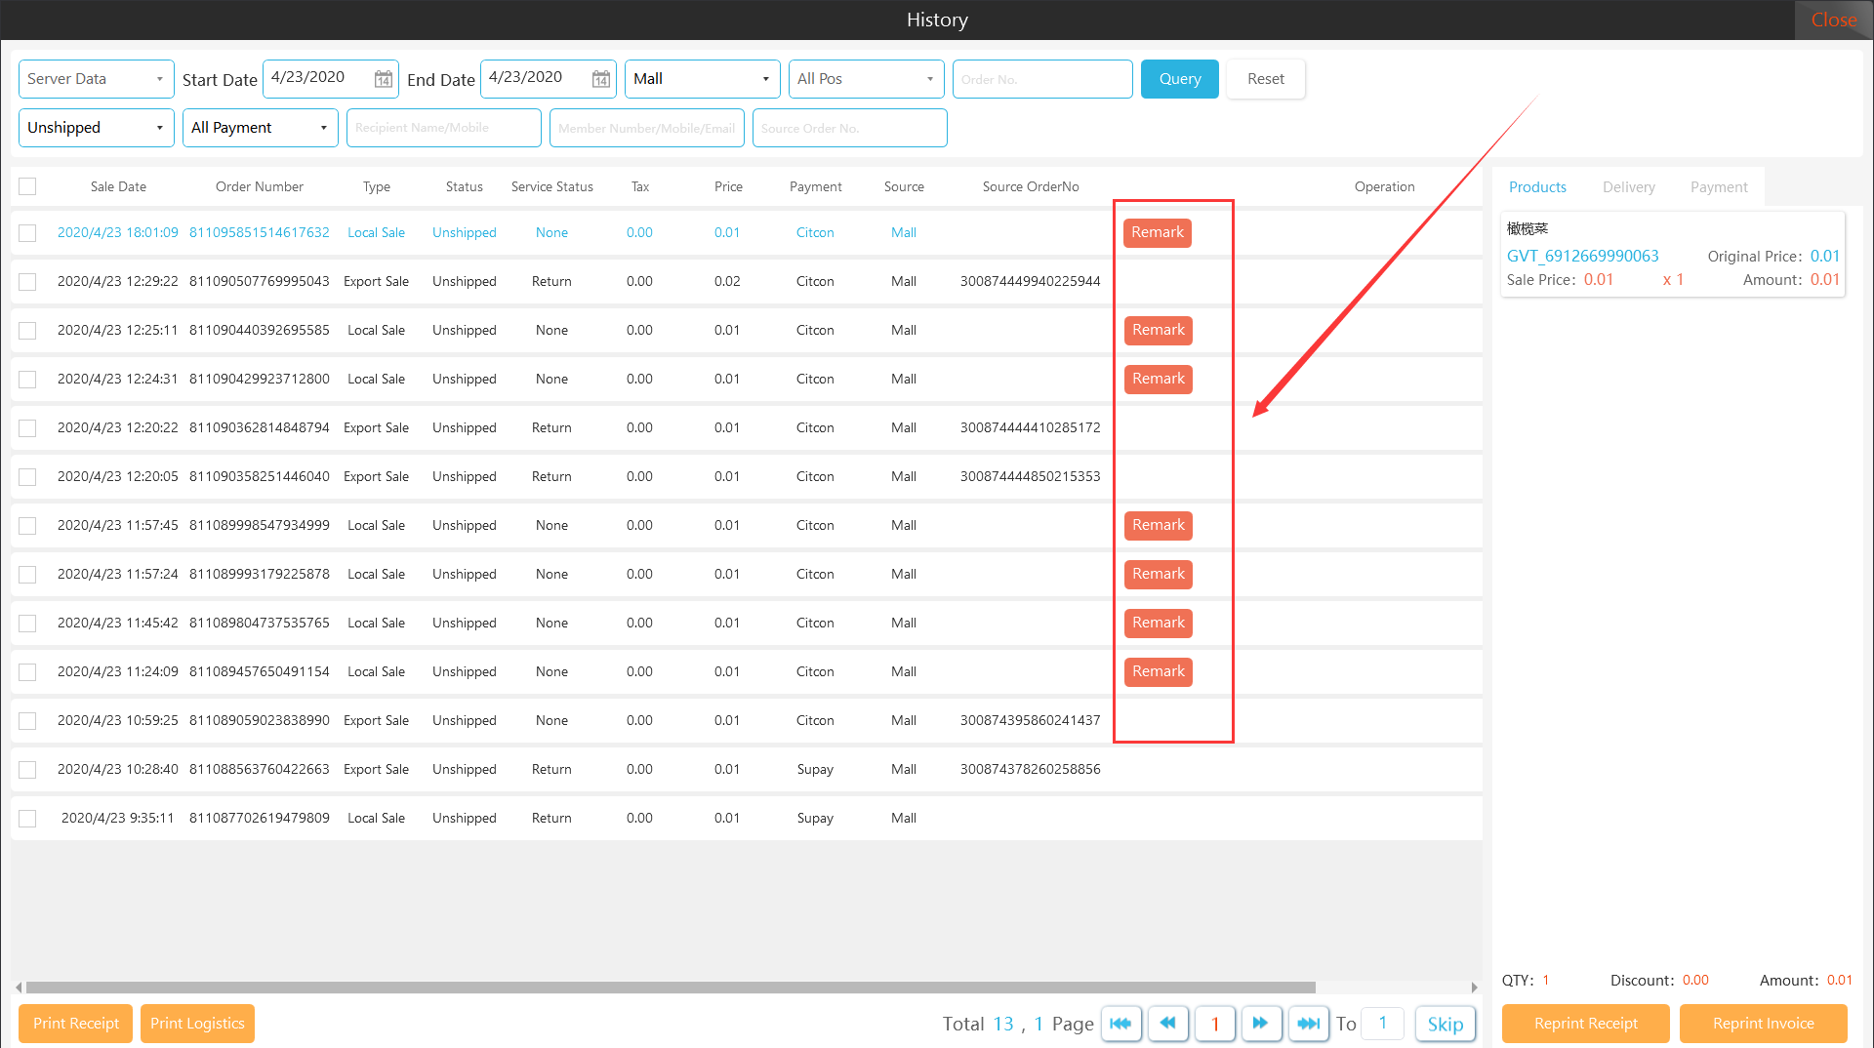Image resolution: width=1874 pixels, height=1048 pixels.
Task: Go to the first page
Action: (x=1120, y=1024)
